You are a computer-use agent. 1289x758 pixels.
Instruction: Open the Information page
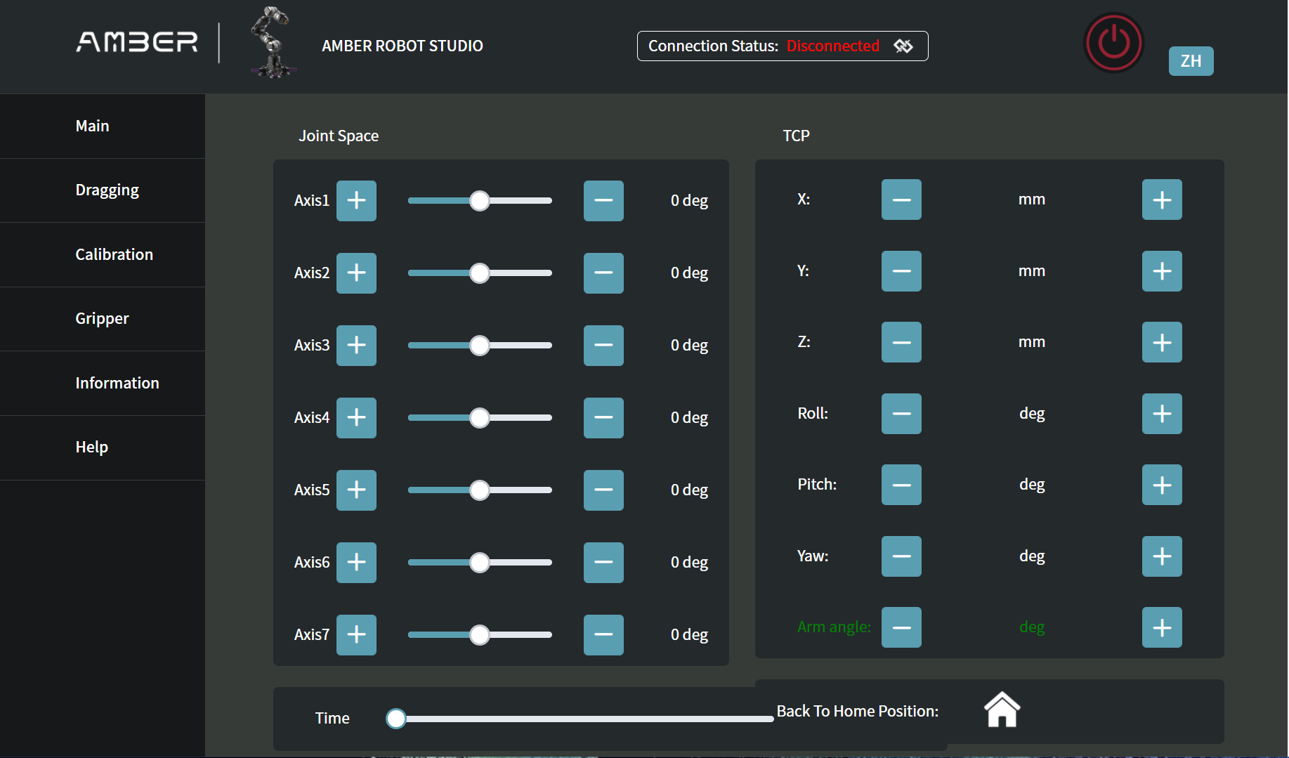coord(103,384)
